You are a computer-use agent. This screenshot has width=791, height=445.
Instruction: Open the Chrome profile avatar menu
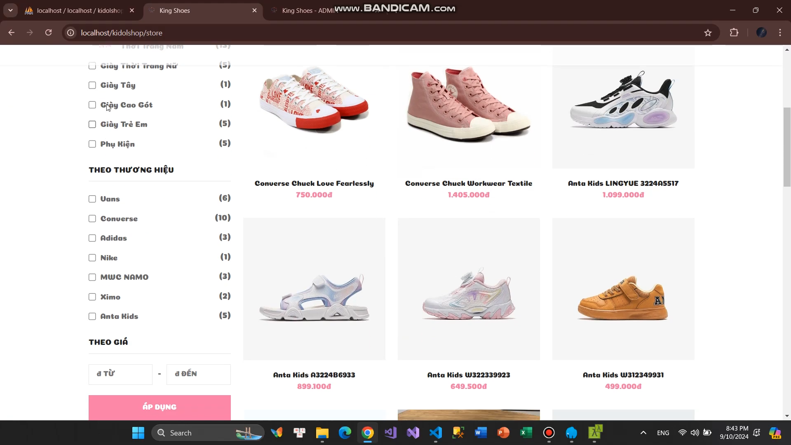[761, 33]
